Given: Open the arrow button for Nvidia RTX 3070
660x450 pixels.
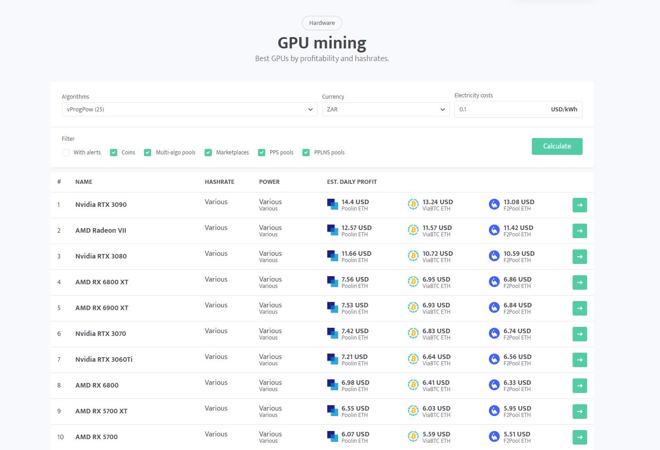Looking at the screenshot, I should [579, 334].
